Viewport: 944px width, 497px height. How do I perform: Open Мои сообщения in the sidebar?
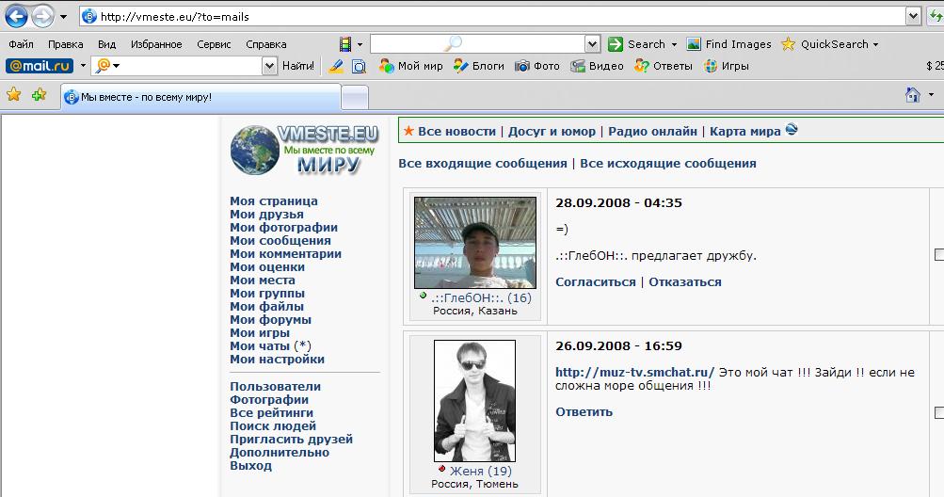click(x=280, y=240)
